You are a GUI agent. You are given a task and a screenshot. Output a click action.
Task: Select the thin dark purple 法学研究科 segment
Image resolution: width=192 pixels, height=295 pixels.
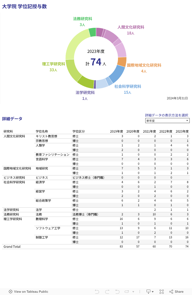pyautogui.click(x=95, y=84)
